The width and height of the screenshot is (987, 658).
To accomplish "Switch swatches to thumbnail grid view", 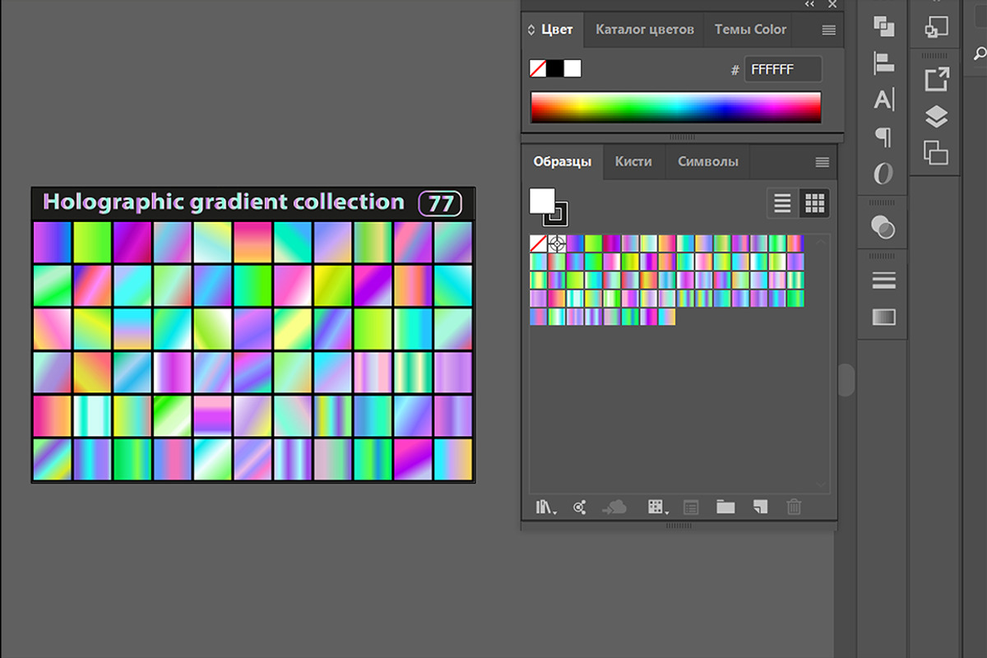I will coord(814,203).
